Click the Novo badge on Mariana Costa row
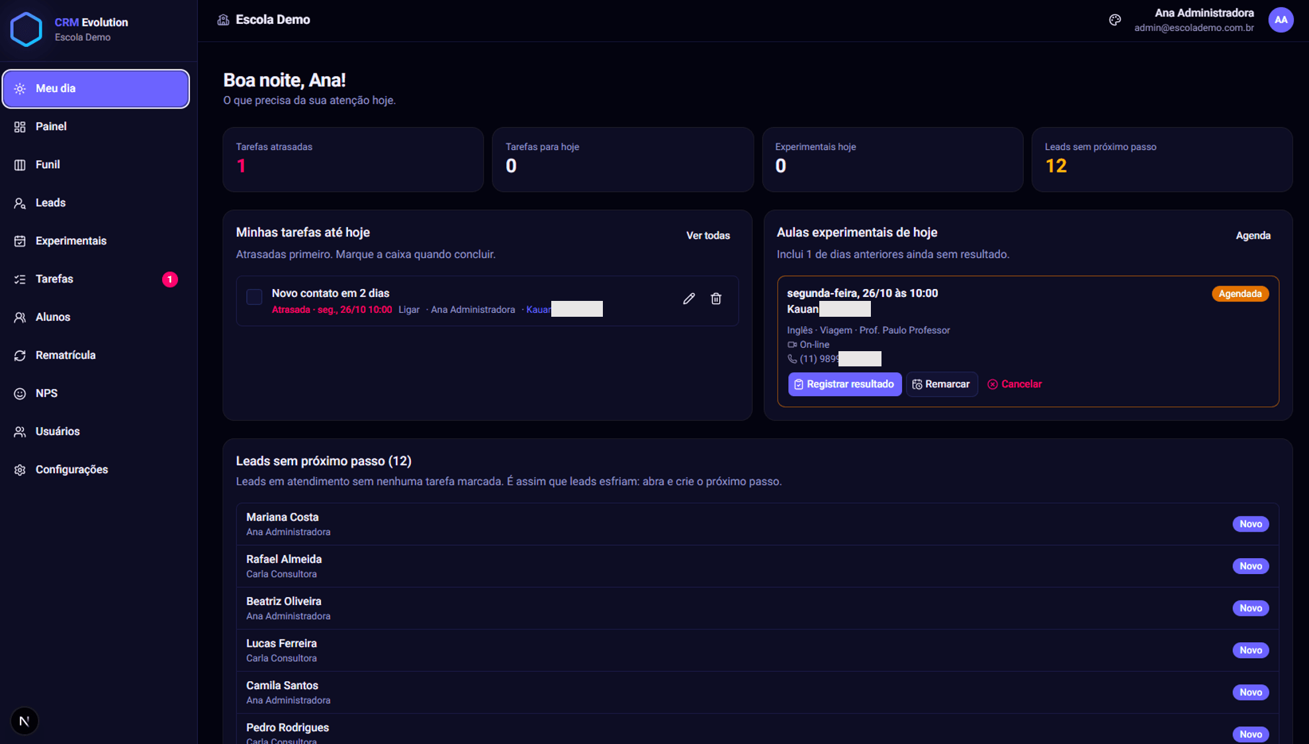1309x744 pixels. pos(1250,524)
